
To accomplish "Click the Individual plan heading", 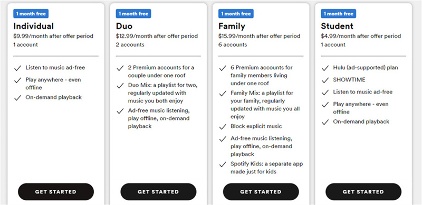I will (34, 26).
